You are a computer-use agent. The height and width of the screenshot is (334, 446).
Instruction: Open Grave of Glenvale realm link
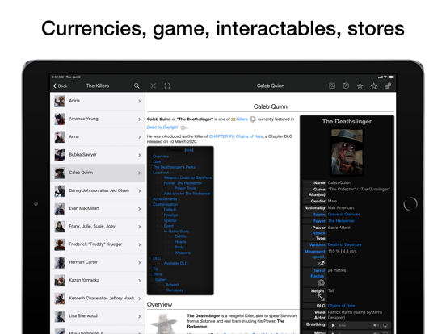click(344, 215)
